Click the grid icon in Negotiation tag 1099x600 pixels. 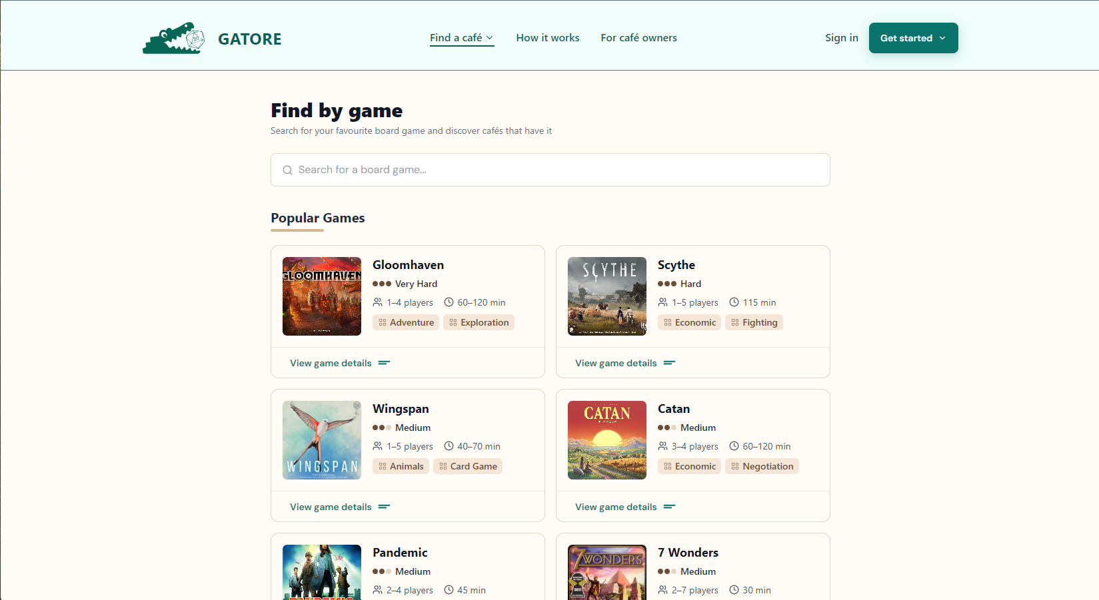(x=735, y=466)
